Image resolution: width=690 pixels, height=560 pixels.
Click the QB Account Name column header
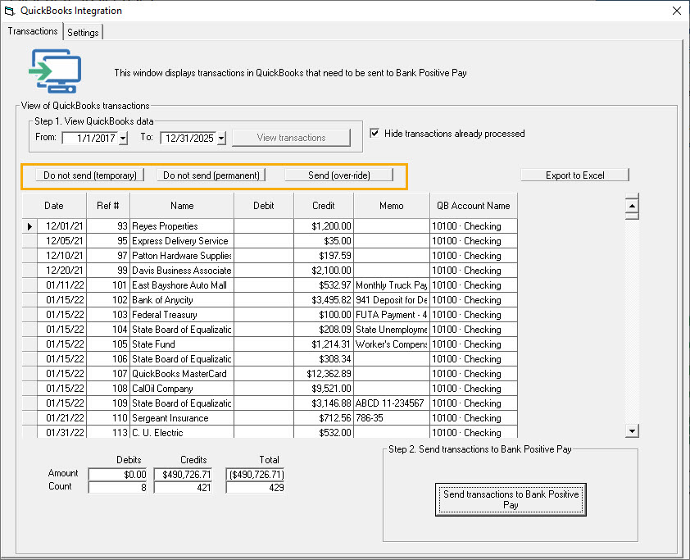click(x=474, y=206)
